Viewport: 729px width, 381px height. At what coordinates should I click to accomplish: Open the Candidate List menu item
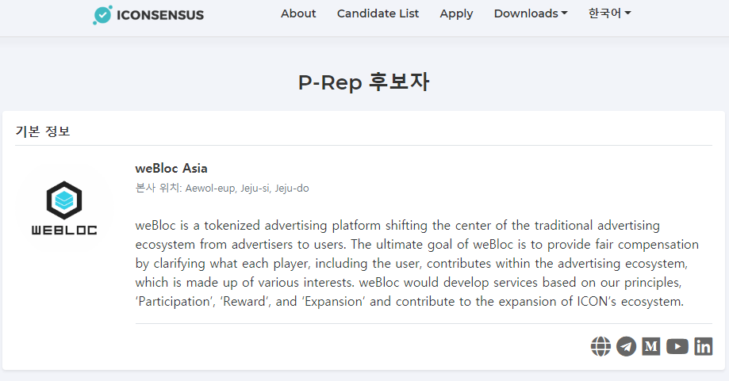coord(378,13)
